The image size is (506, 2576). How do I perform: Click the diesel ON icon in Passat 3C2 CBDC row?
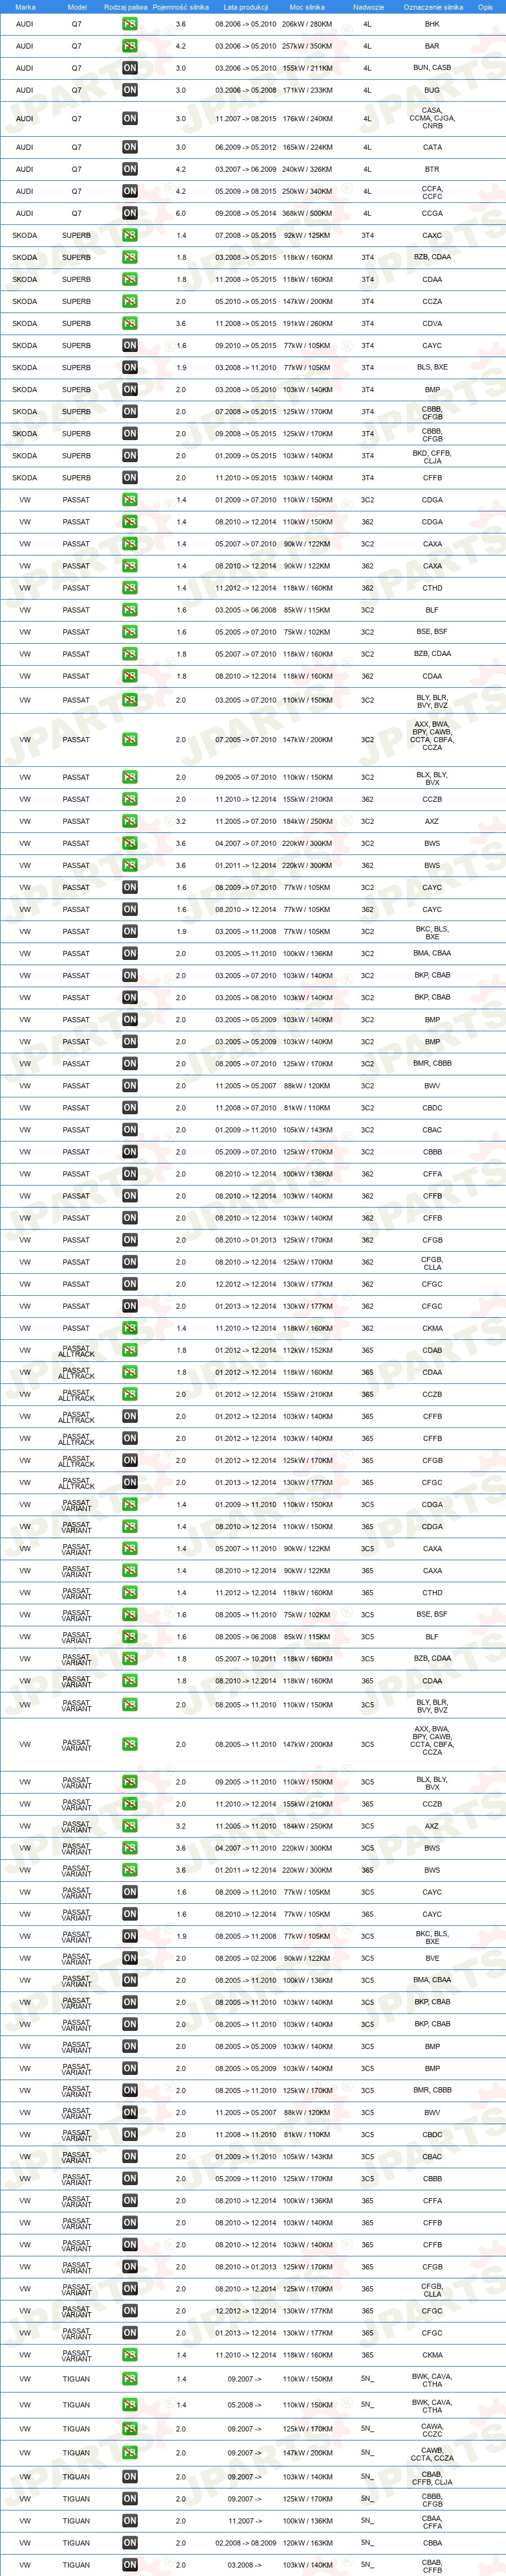(130, 1108)
